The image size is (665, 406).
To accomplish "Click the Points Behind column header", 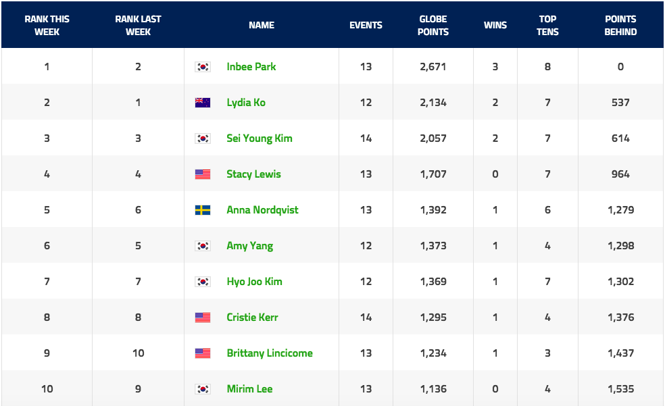I will [620, 26].
